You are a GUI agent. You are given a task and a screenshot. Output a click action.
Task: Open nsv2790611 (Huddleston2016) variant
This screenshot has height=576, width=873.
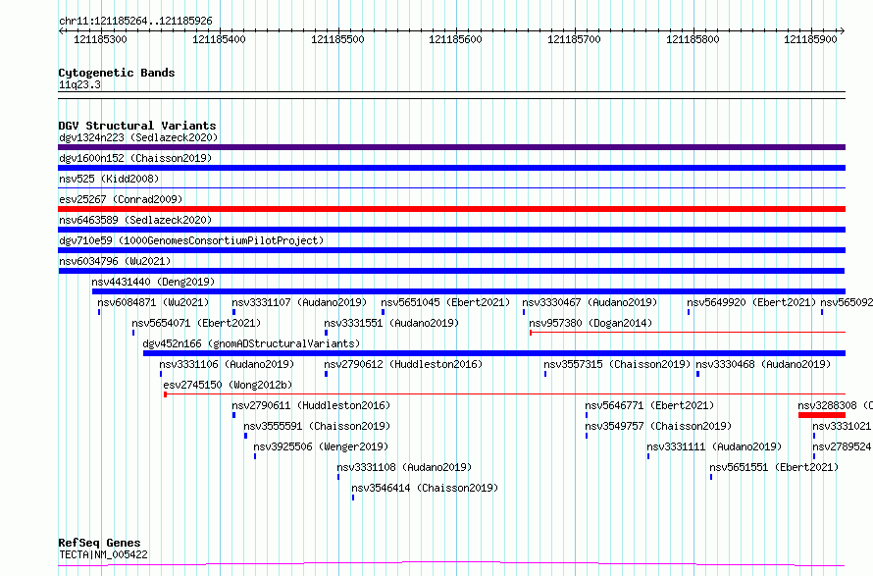click(311, 405)
